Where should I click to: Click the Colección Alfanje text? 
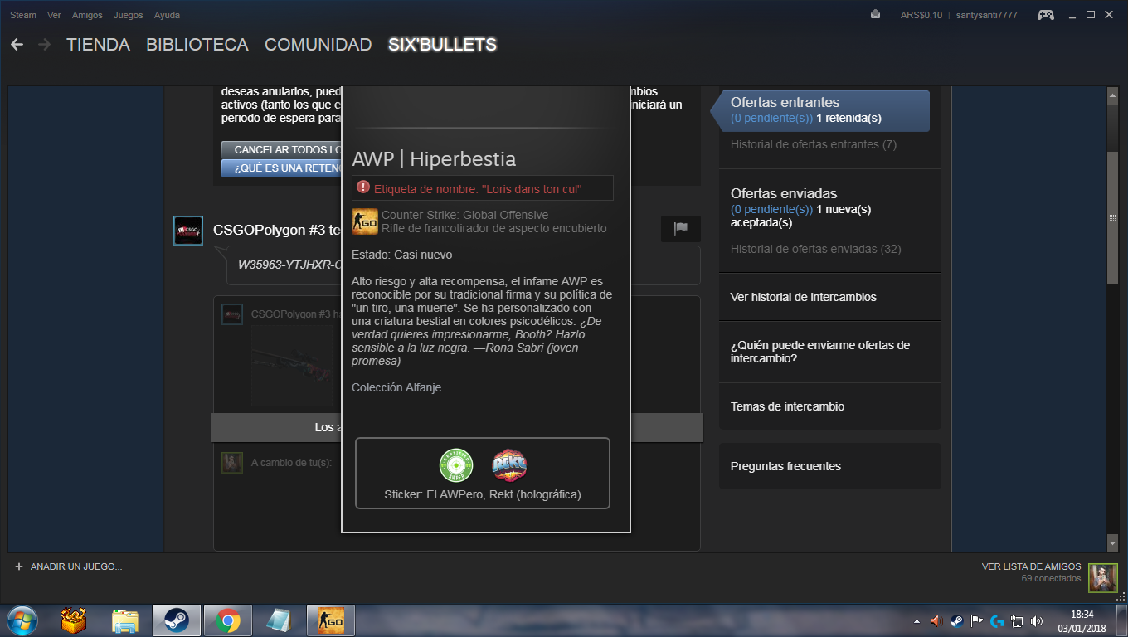pos(396,387)
